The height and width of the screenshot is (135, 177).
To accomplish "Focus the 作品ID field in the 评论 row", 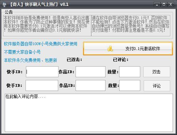I will (x=91, y=85).
